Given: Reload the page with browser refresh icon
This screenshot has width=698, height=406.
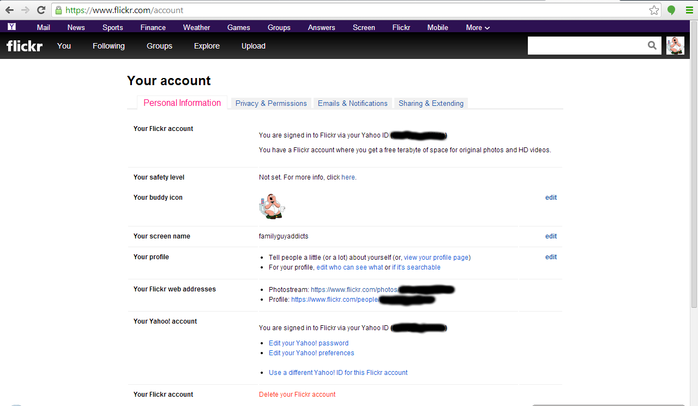Looking at the screenshot, I should [x=41, y=10].
